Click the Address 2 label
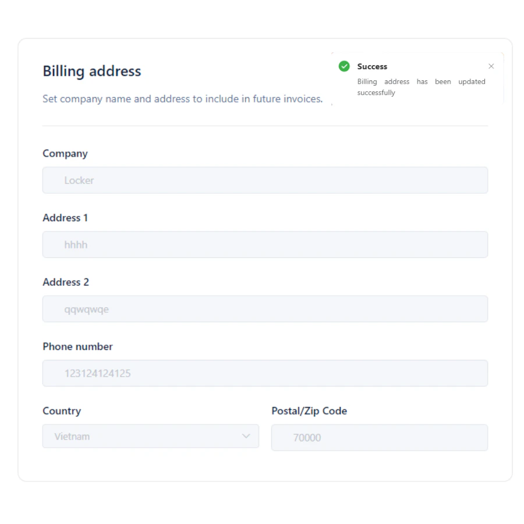The image size is (524, 524). click(66, 282)
